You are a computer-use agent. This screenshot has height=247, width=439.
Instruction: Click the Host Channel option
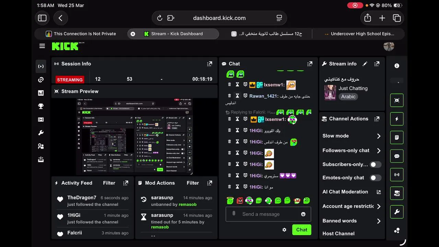(x=339, y=234)
